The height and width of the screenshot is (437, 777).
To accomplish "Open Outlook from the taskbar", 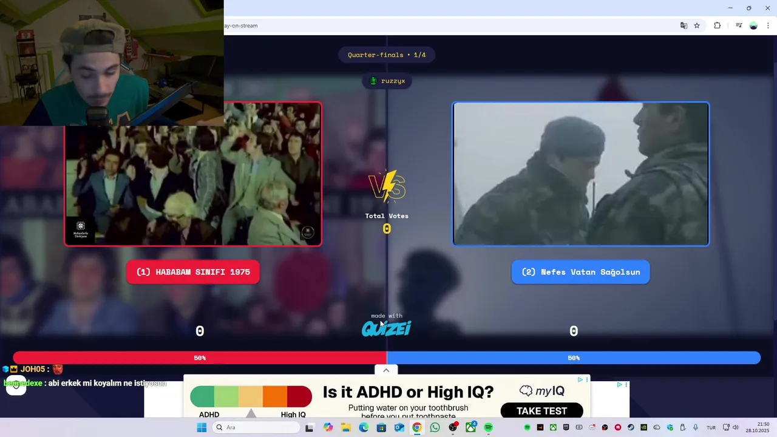I will [x=399, y=427].
